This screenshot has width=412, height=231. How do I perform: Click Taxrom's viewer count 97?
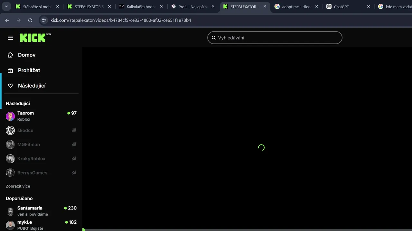coord(74,113)
